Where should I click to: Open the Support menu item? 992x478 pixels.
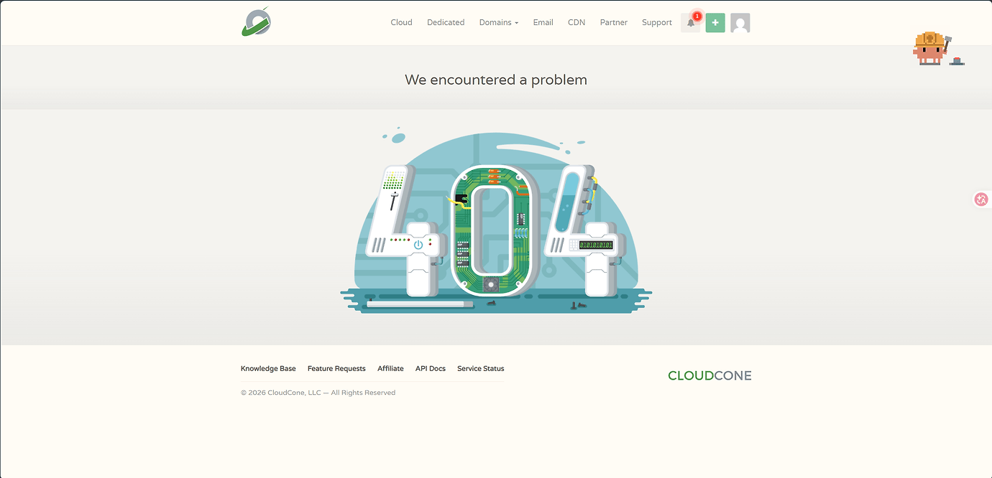tap(657, 22)
